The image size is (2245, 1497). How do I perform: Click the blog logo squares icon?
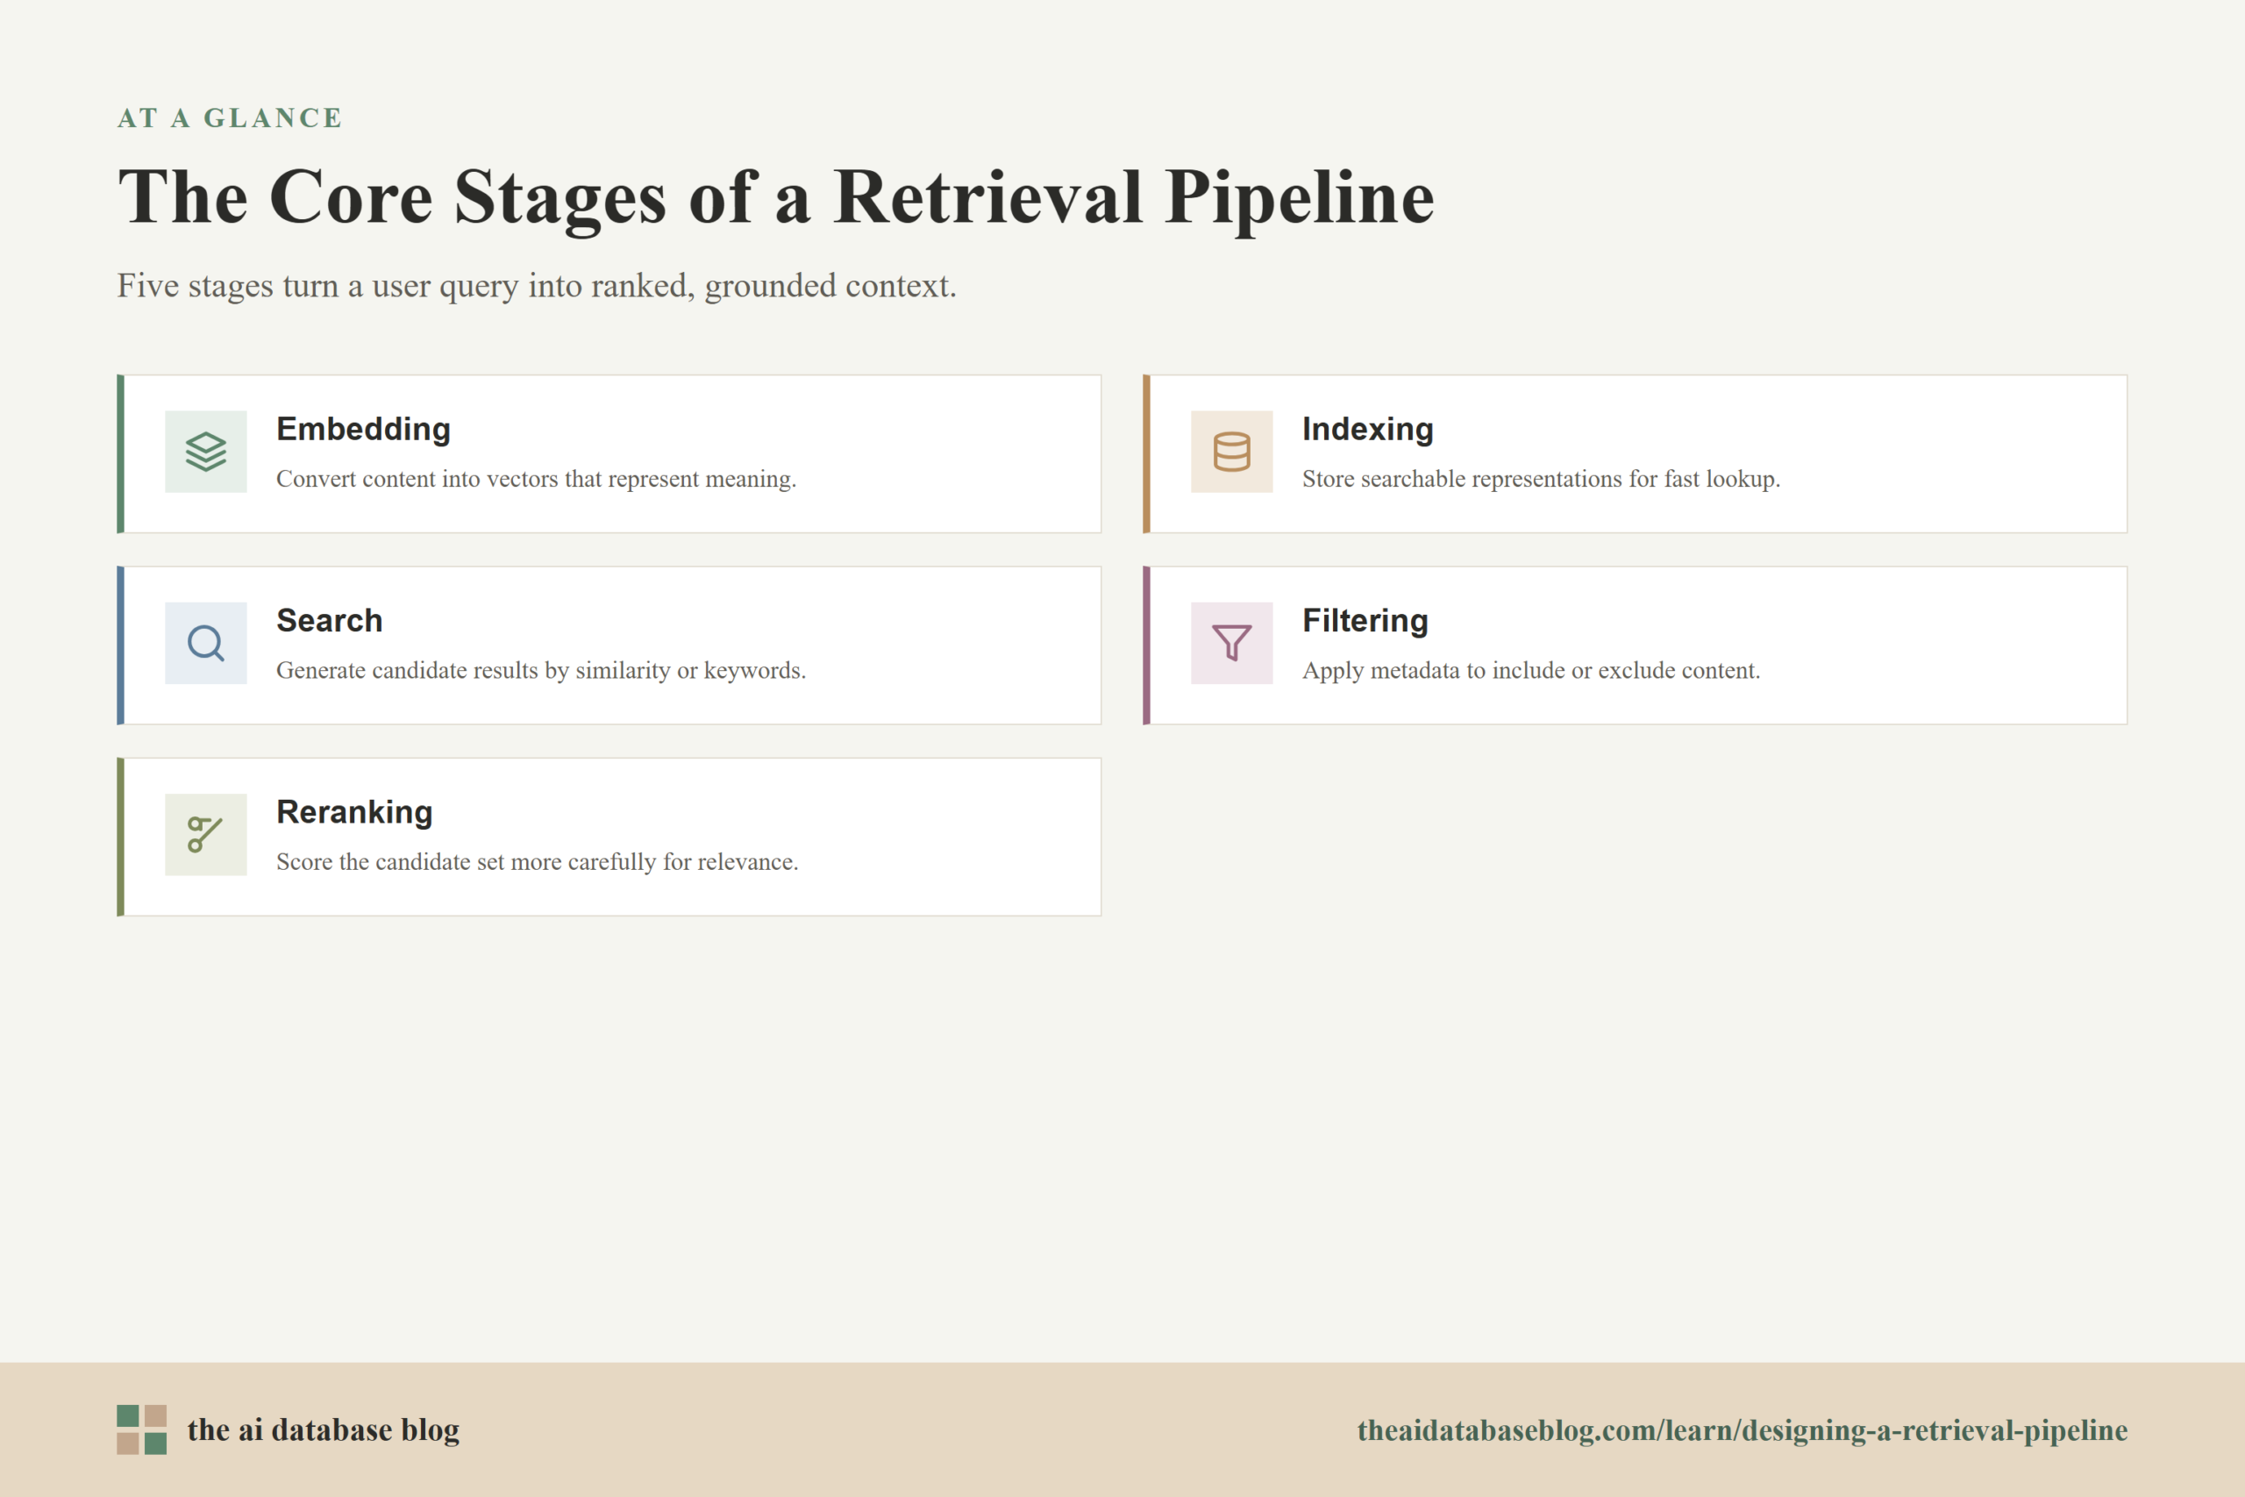click(x=141, y=1429)
